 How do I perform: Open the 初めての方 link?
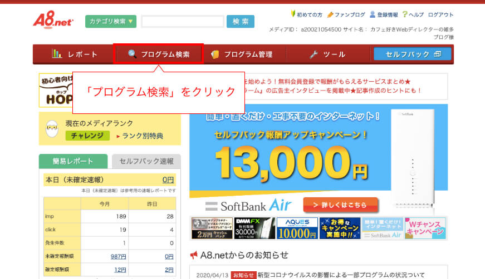pos(309,14)
